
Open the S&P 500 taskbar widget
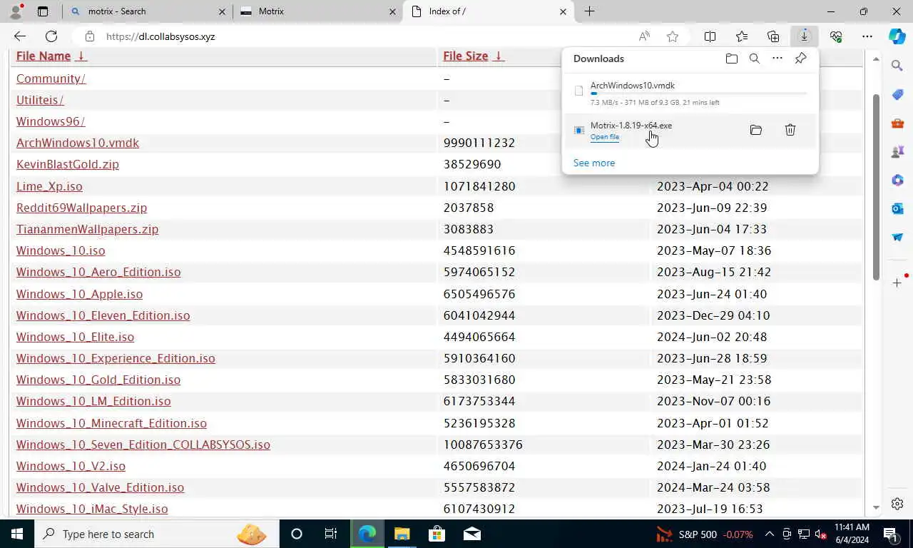coord(705,534)
